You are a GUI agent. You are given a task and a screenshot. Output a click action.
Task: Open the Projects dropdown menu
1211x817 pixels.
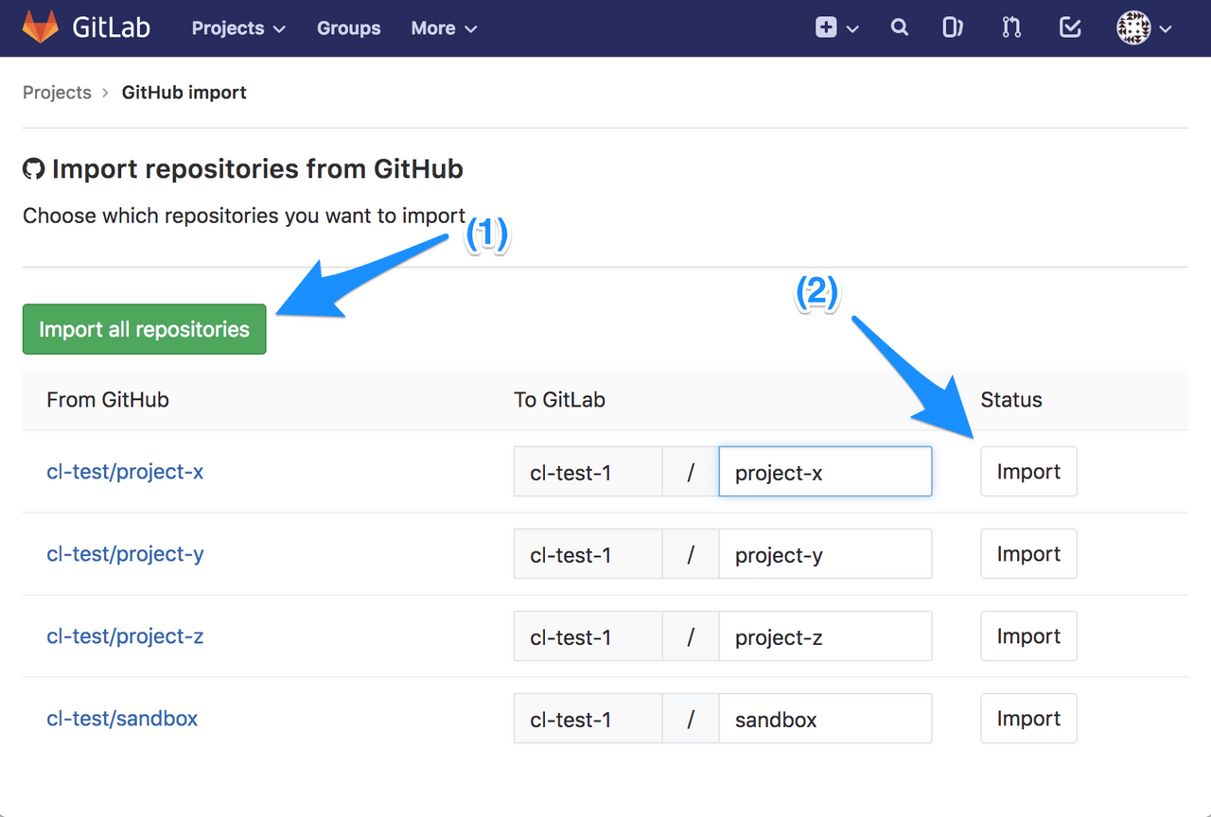pyautogui.click(x=238, y=28)
